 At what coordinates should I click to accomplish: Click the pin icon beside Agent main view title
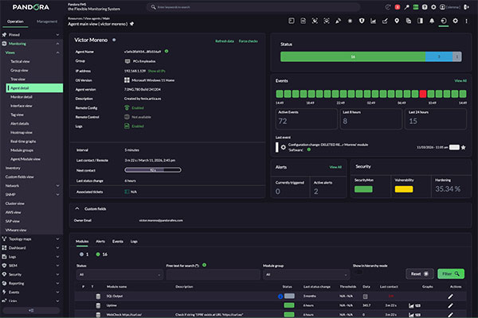click(131, 24)
